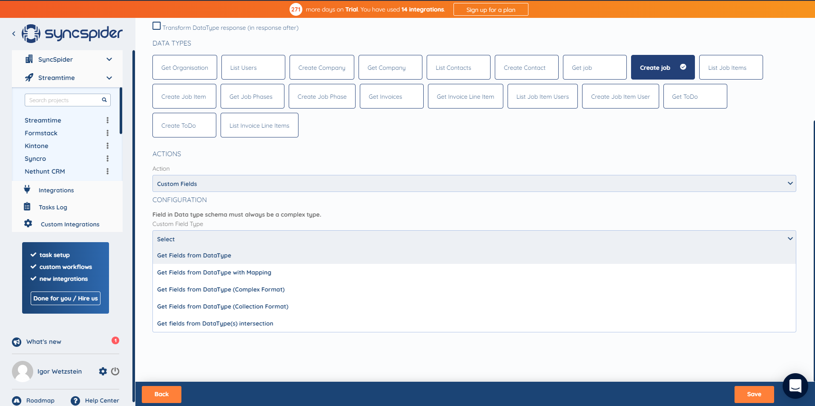Click Done for you / Hire us
The height and width of the screenshot is (406, 815).
[x=66, y=298]
